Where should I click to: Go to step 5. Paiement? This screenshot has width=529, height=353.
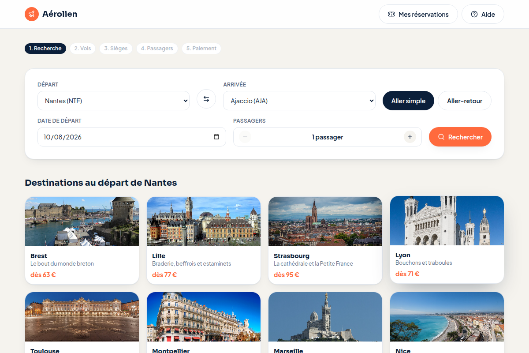[x=201, y=49]
